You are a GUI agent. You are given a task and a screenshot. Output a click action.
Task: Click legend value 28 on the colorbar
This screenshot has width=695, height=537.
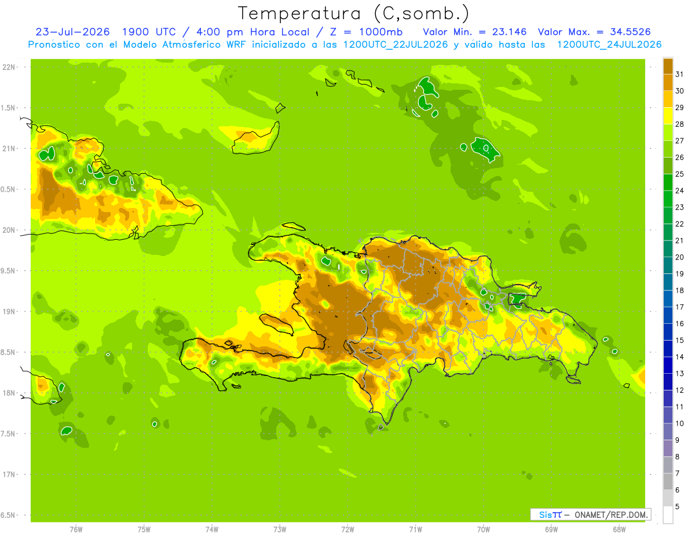(x=679, y=124)
